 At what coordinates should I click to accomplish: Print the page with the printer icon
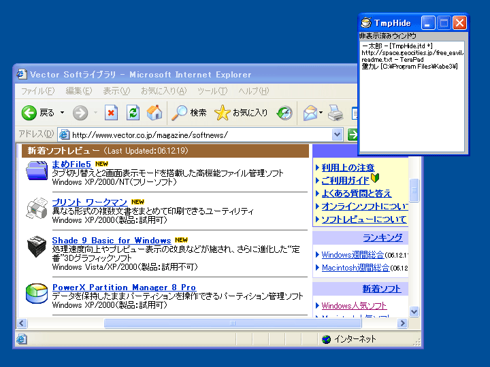(336, 113)
